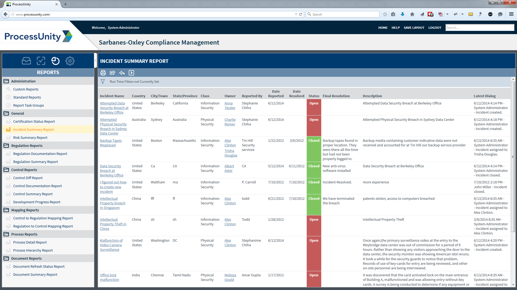Select the reports pie chart icon
The height and width of the screenshot is (290, 517).
click(55, 61)
